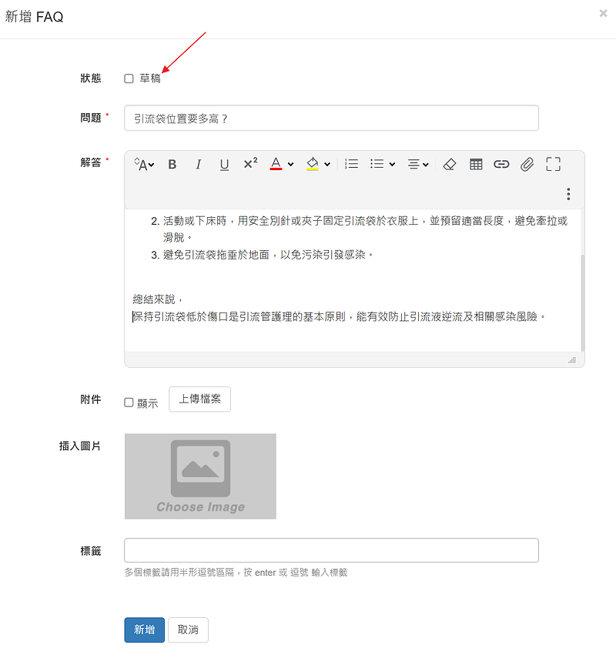
Task: Attach a file with the paperclip icon
Action: point(527,164)
